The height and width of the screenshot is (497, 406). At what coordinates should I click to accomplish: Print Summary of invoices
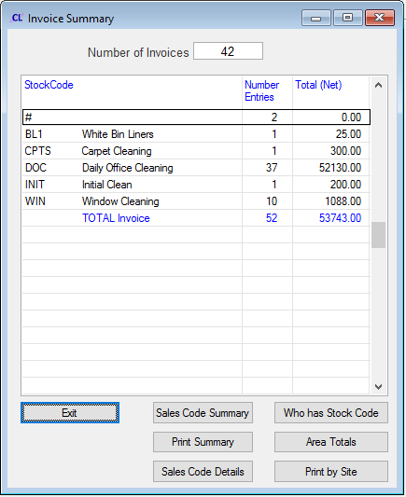click(203, 442)
